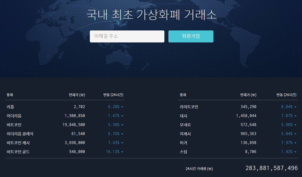Click the 1.42% change value
This screenshot has width=302, height=177.
point(287,152)
